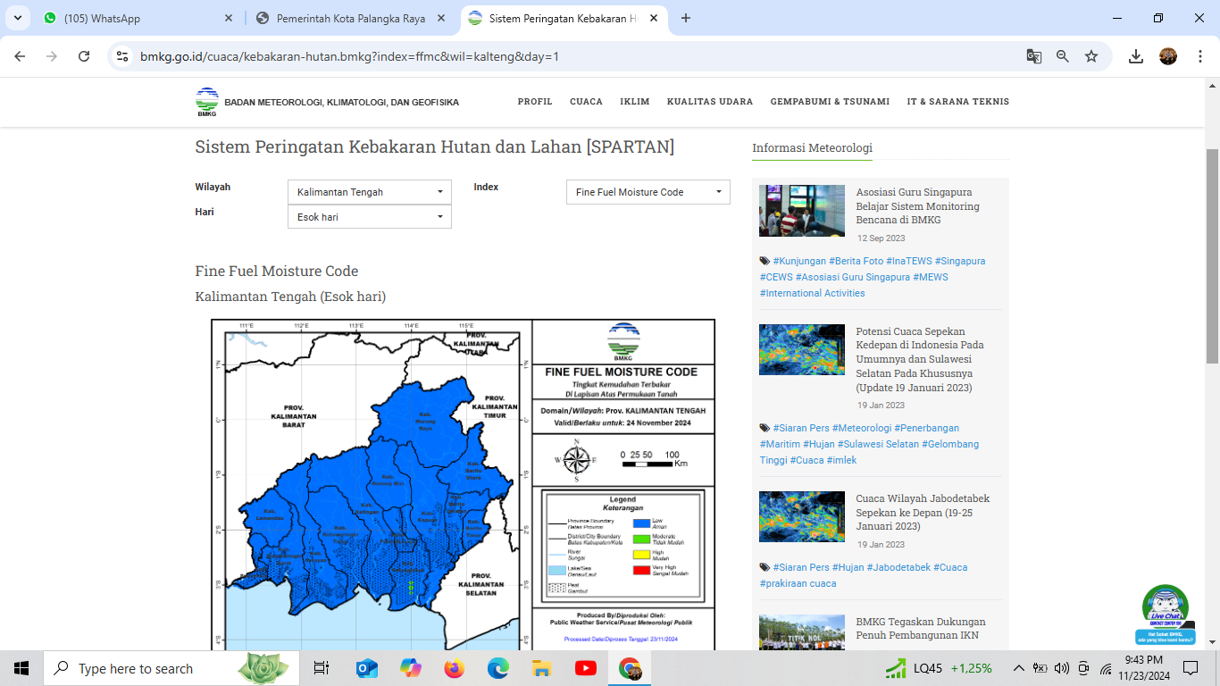Click the Fine Fuel Moisture Code map image
1220x686 pixels.
point(464,484)
